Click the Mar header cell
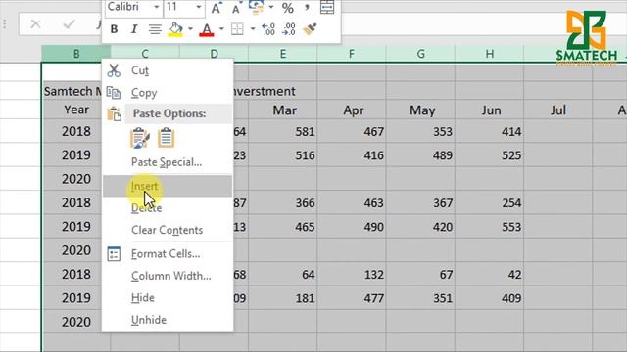The height and width of the screenshot is (352, 627). pyautogui.click(x=283, y=110)
